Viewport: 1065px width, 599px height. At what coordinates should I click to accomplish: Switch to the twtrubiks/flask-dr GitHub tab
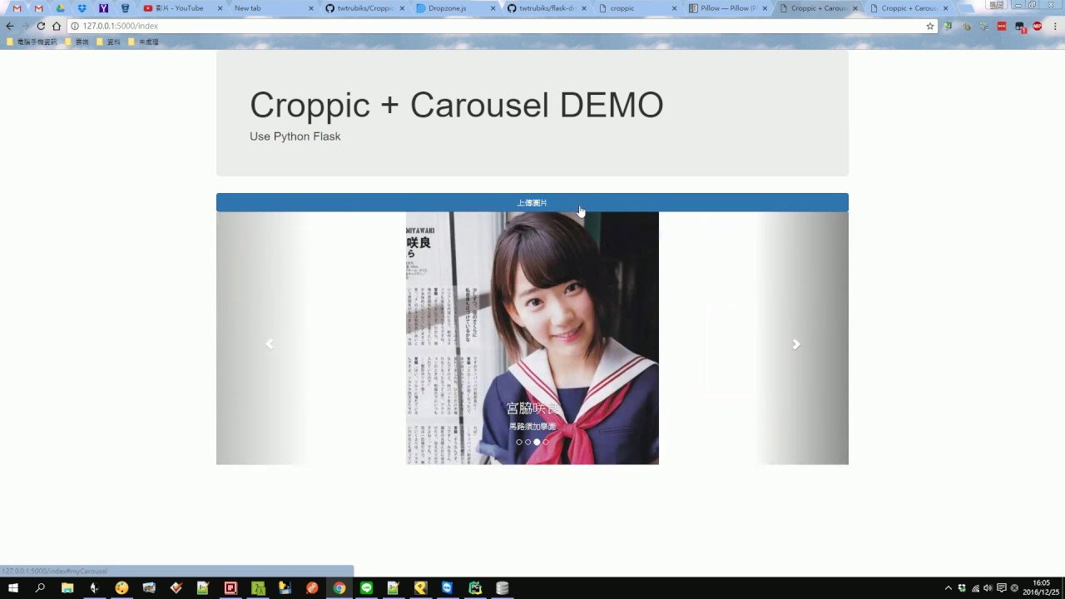click(x=545, y=8)
